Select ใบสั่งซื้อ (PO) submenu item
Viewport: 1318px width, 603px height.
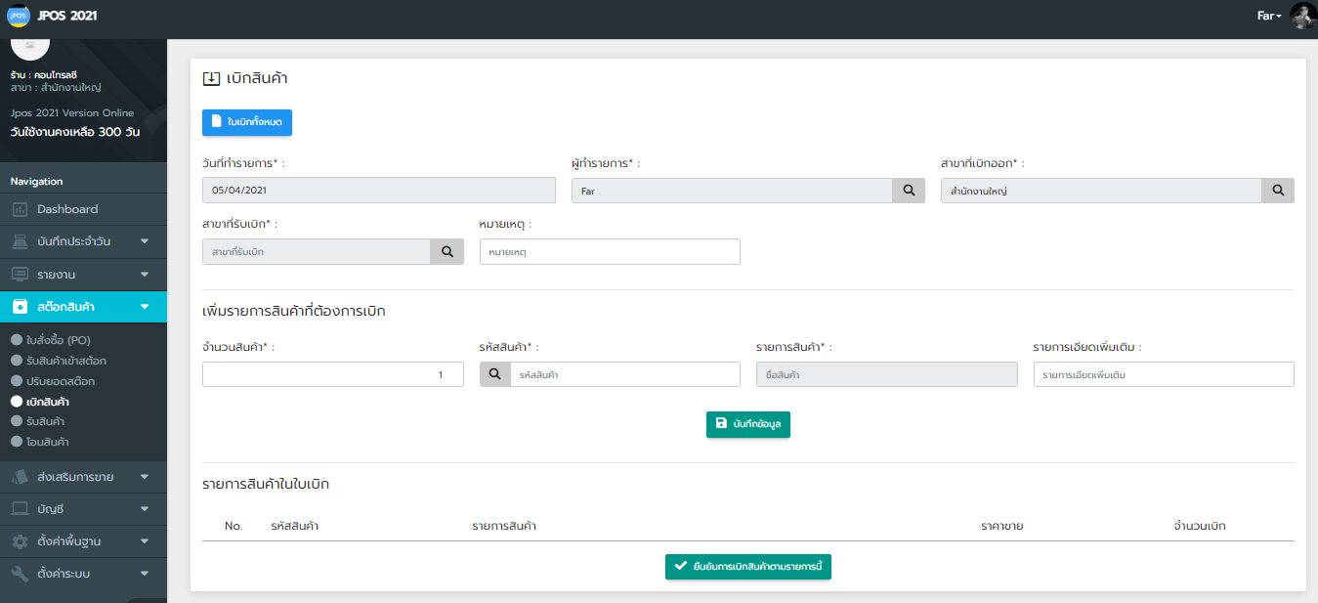coord(59,340)
